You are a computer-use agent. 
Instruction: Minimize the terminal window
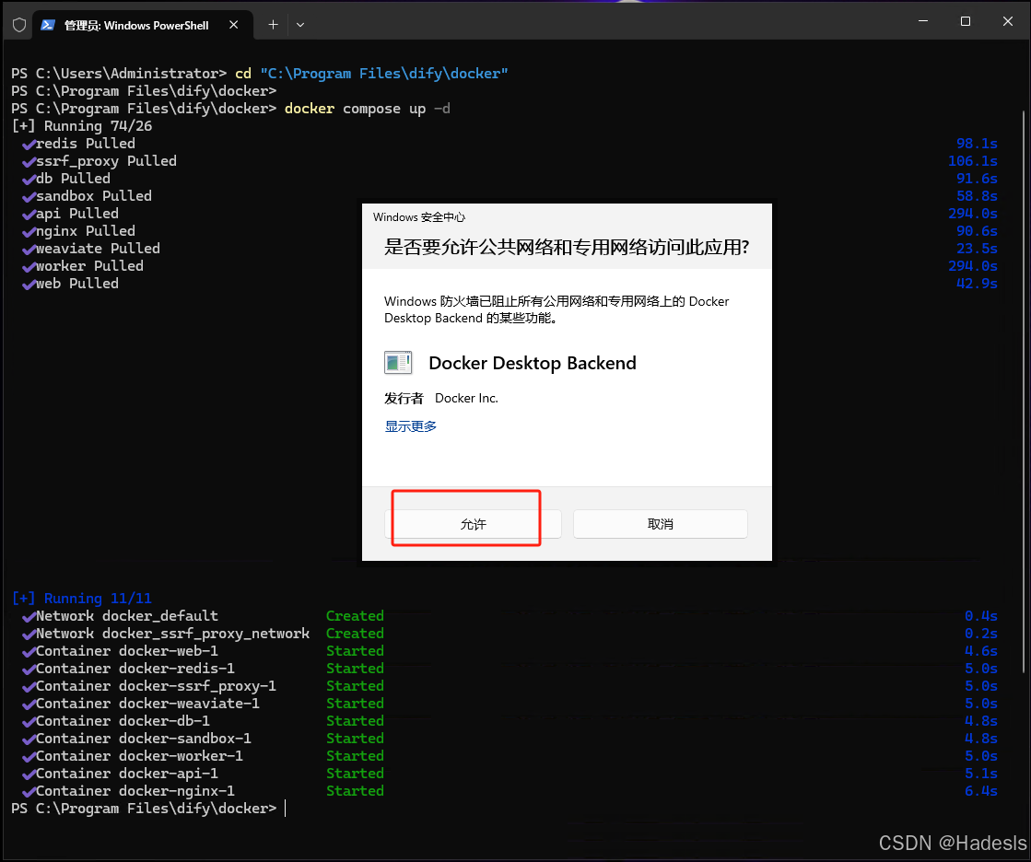(x=923, y=21)
